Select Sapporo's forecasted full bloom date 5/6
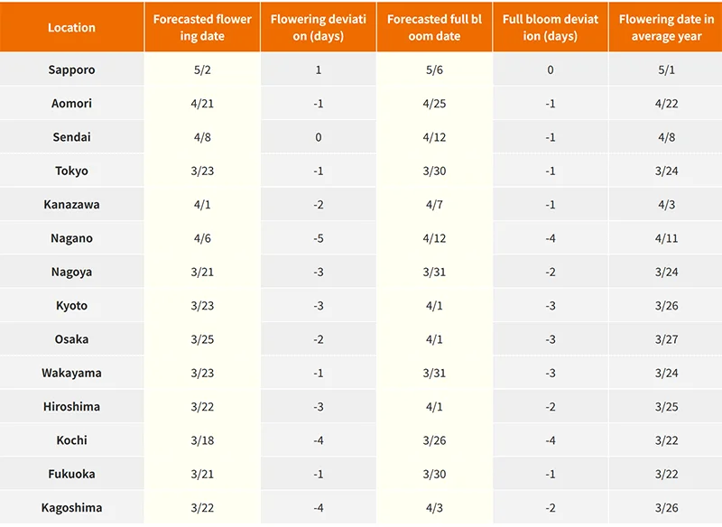 434,69
